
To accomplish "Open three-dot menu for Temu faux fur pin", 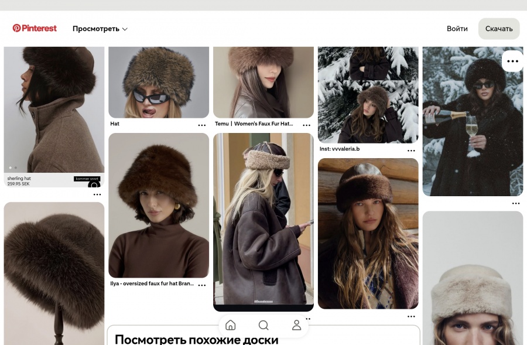I will (306, 125).
